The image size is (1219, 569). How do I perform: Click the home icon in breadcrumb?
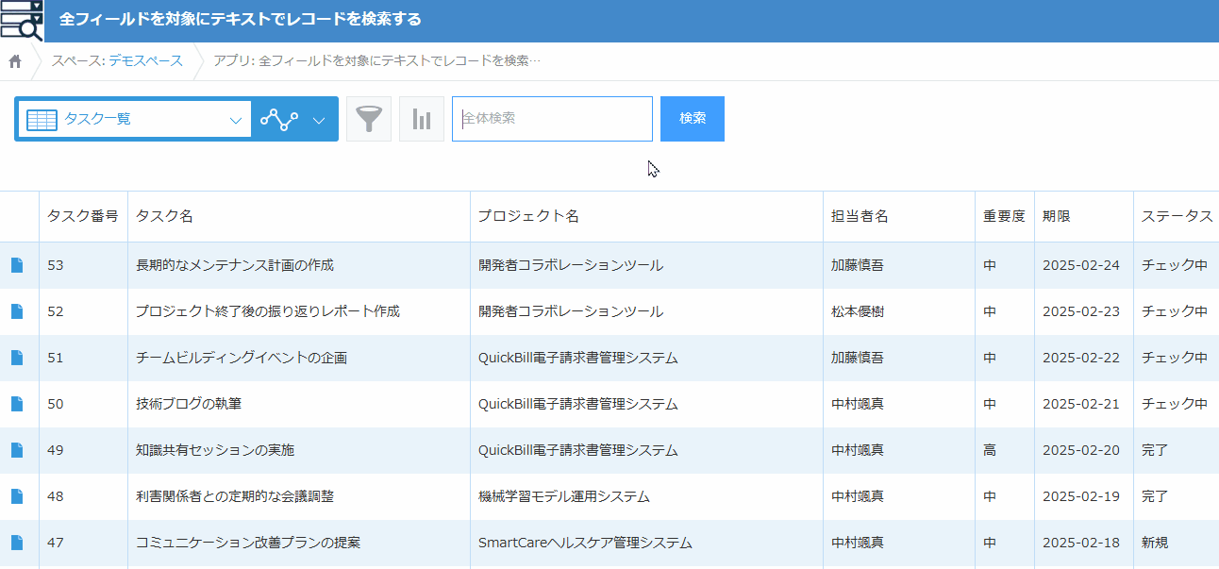pos(15,61)
